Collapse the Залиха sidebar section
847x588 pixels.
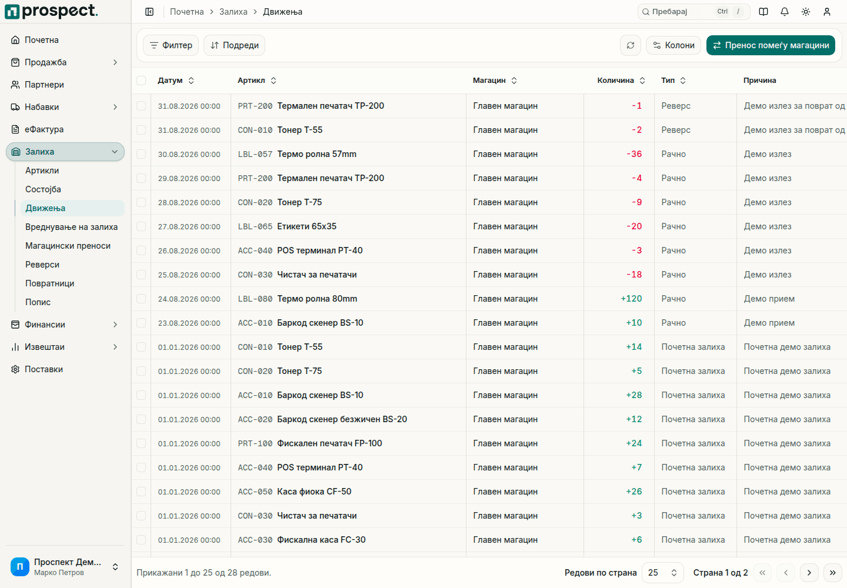65,152
